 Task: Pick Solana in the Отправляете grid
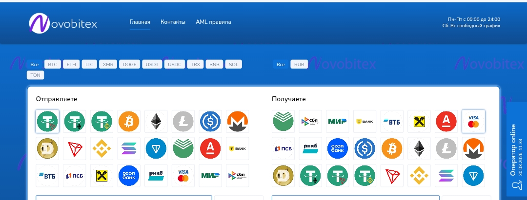[129, 148]
